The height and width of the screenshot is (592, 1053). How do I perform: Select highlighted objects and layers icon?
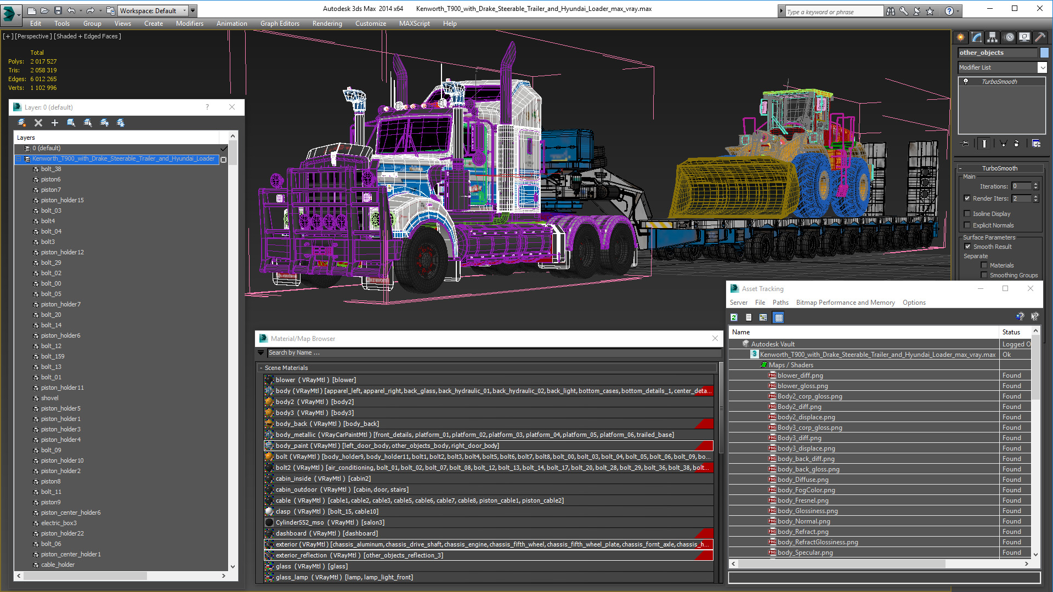pos(71,123)
